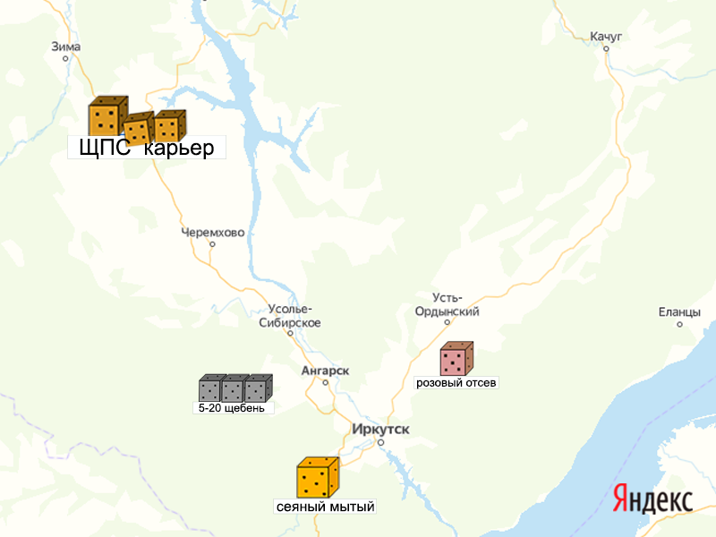Click the Зима town label
The image size is (716, 537).
click(65, 47)
